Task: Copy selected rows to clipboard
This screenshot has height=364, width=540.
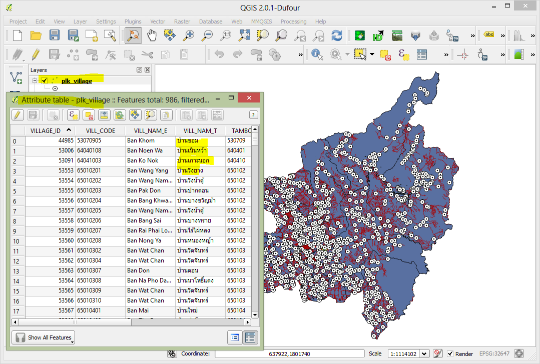Action: coord(166,114)
